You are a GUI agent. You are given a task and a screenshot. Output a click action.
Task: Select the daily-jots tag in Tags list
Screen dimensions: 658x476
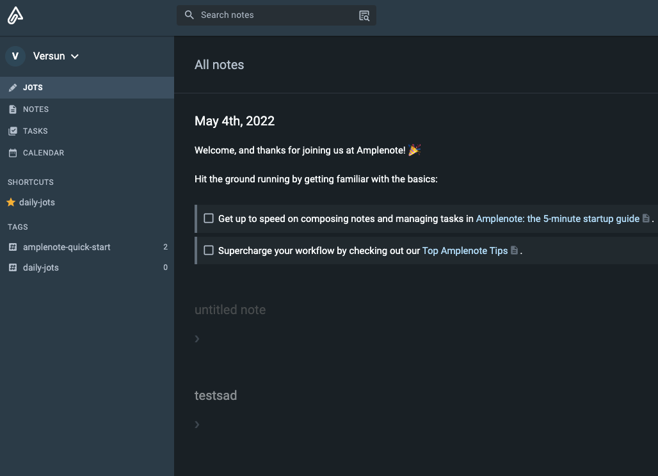pyautogui.click(x=41, y=267)
